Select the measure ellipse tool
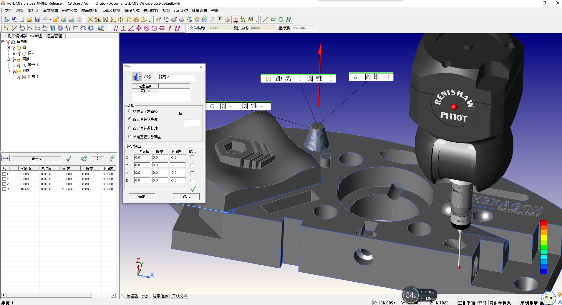The width and height of the screenshot is (562, 305). click(x=37, y=28)
